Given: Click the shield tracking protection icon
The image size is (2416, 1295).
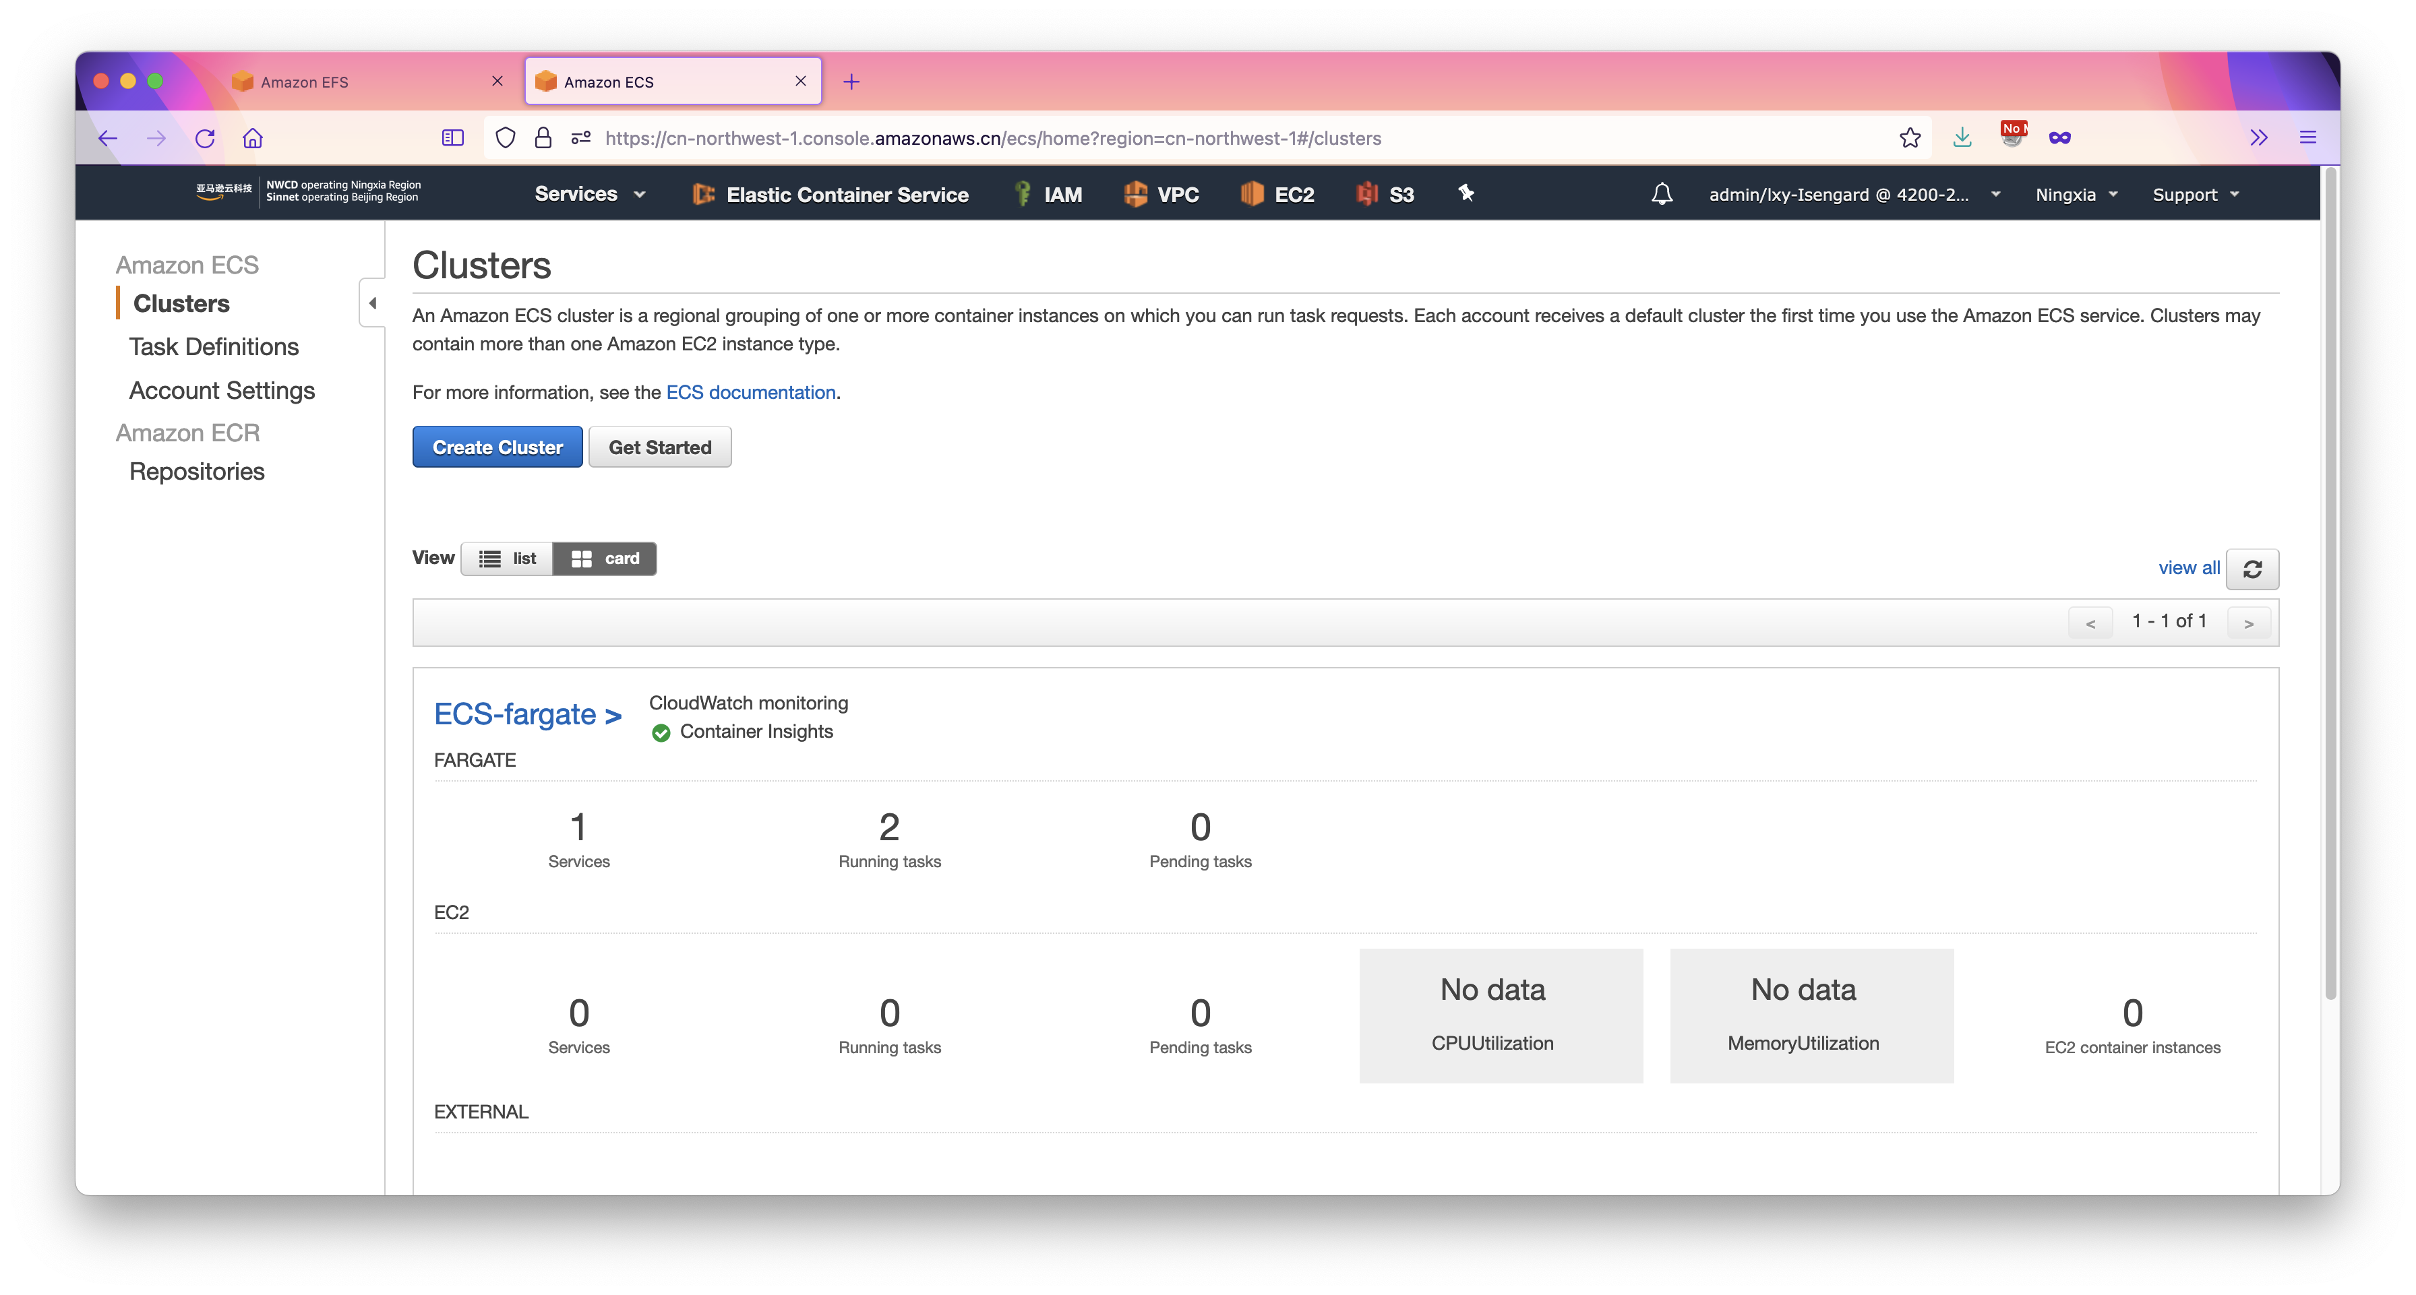Looking at the screenshot, I should click(506, 138).
